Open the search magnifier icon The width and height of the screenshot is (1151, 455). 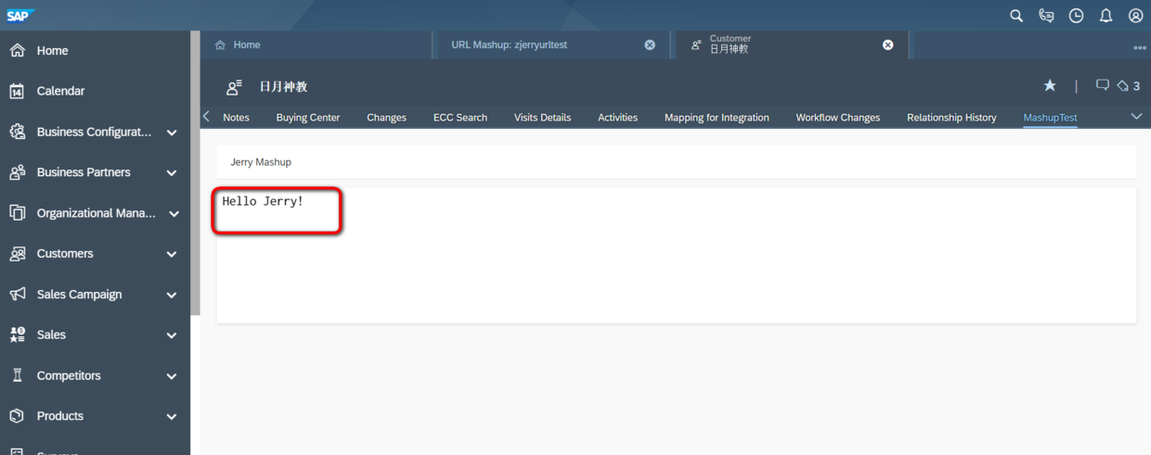point(1016,16)
